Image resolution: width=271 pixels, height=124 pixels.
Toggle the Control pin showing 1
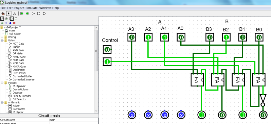click(107, 61)
